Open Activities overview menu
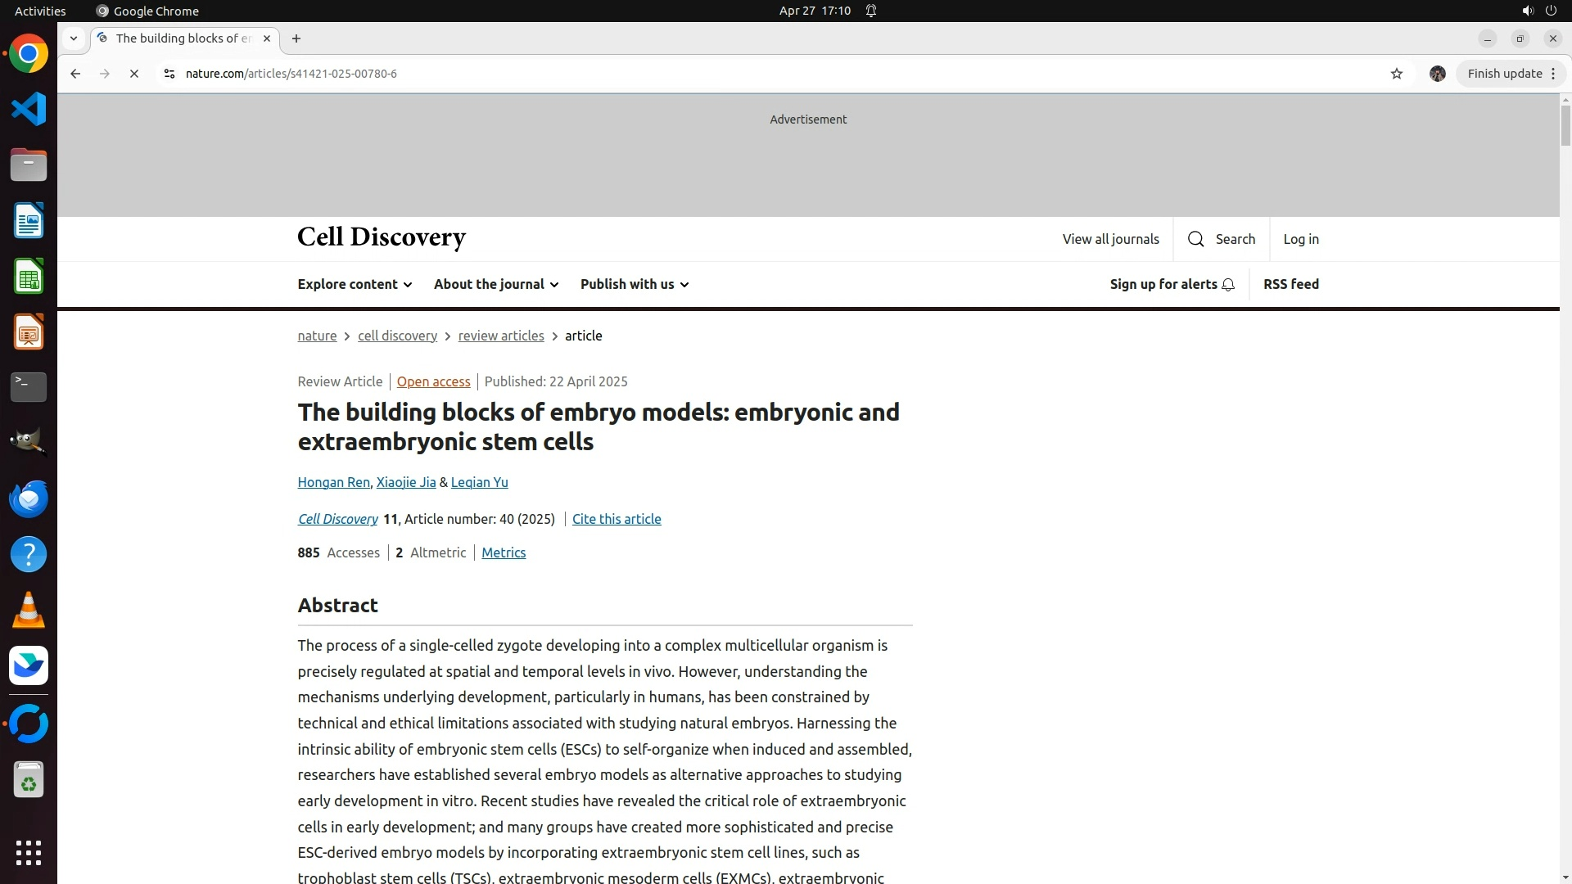 tap(40, 11)
